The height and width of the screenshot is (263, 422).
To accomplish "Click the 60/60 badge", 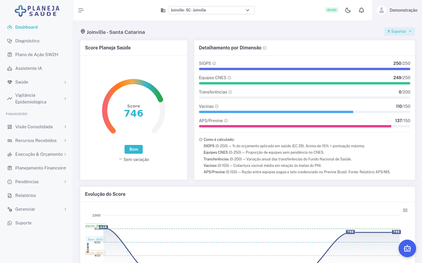I will click(332, 10).
